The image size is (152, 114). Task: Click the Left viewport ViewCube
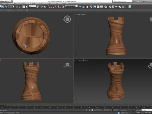tap(67, 65)
